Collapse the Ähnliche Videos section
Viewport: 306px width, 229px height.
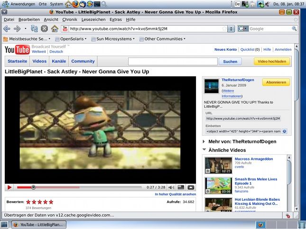204,150
